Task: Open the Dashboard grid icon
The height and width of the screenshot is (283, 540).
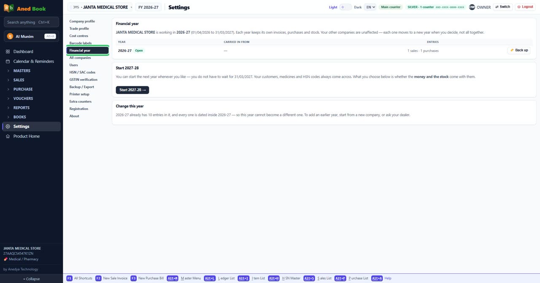Action: click(8, 51)
